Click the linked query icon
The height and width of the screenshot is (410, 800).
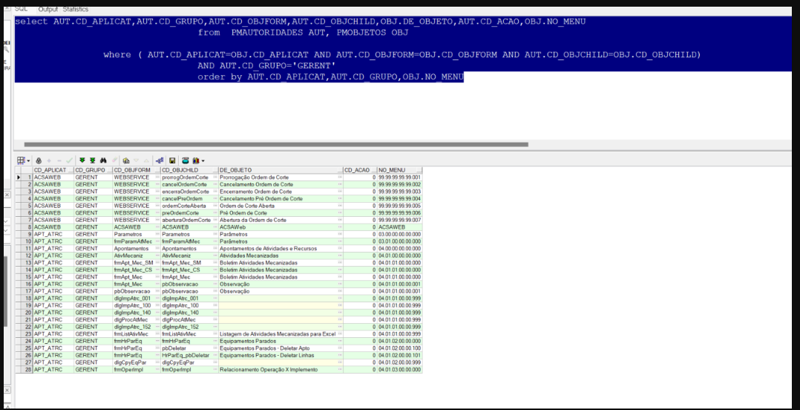pos(159,160)
